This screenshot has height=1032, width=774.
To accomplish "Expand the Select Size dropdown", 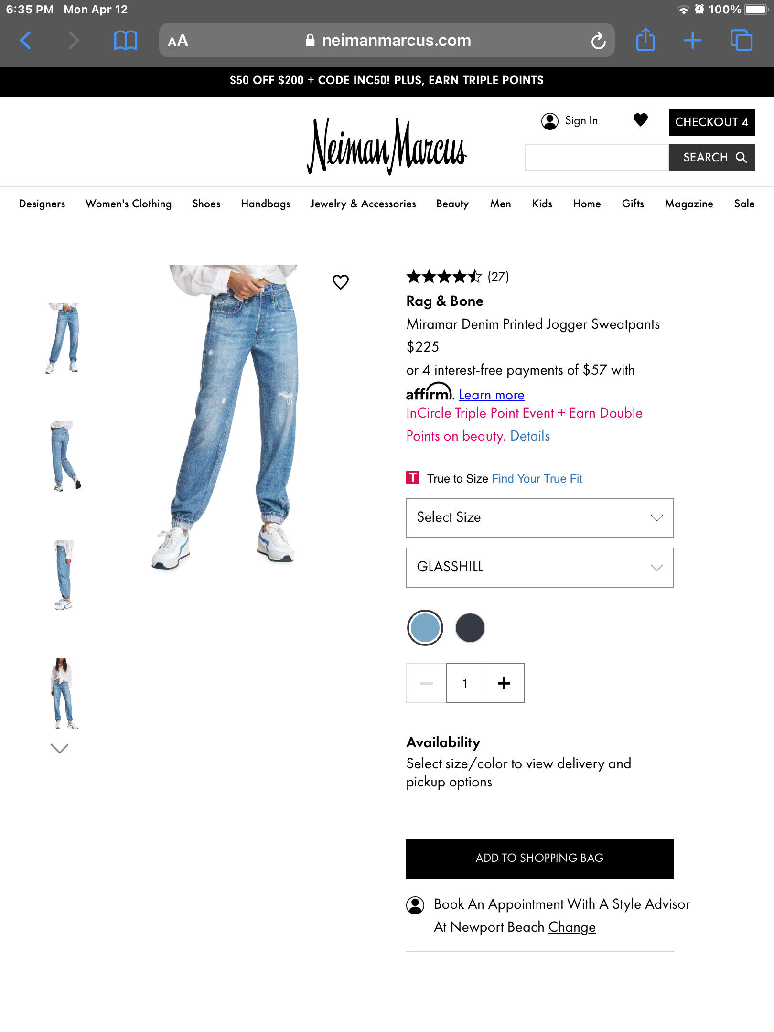I will pyautogui.click(x=539, y=518).
